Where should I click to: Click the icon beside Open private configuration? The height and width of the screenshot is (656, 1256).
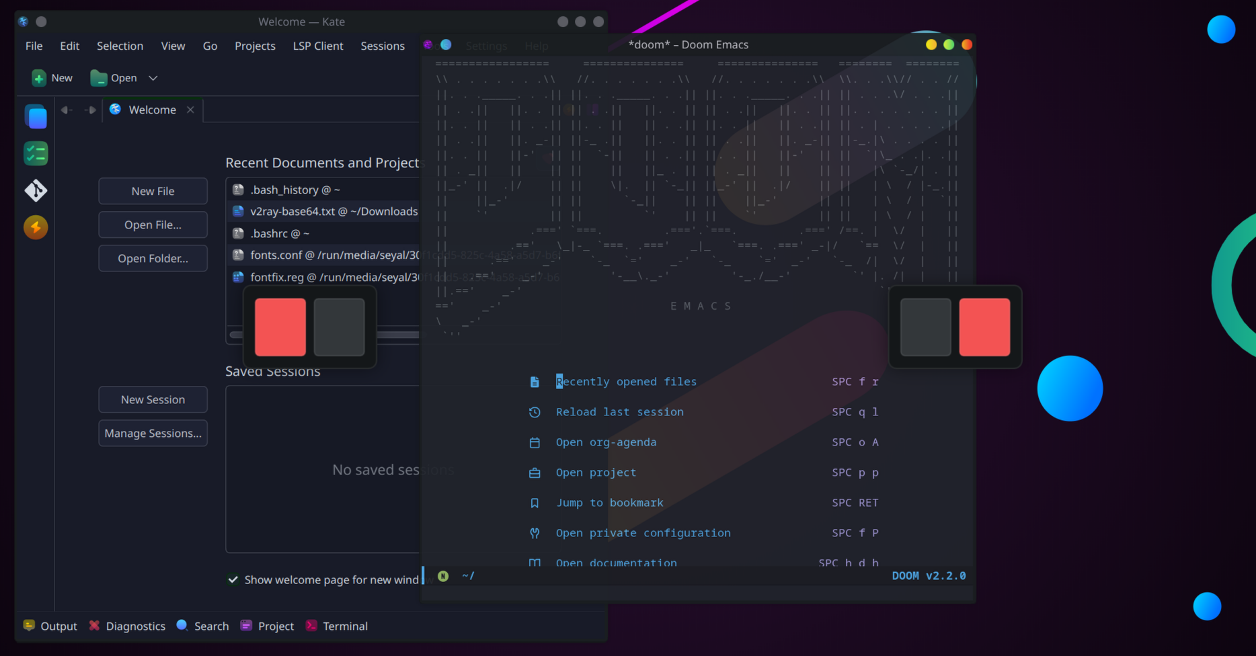(x=535, y=533)
